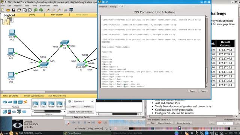This screenshot has height=135, width=240.
Task: Click the Copy button under the CLI
Action: pos(192,91)
